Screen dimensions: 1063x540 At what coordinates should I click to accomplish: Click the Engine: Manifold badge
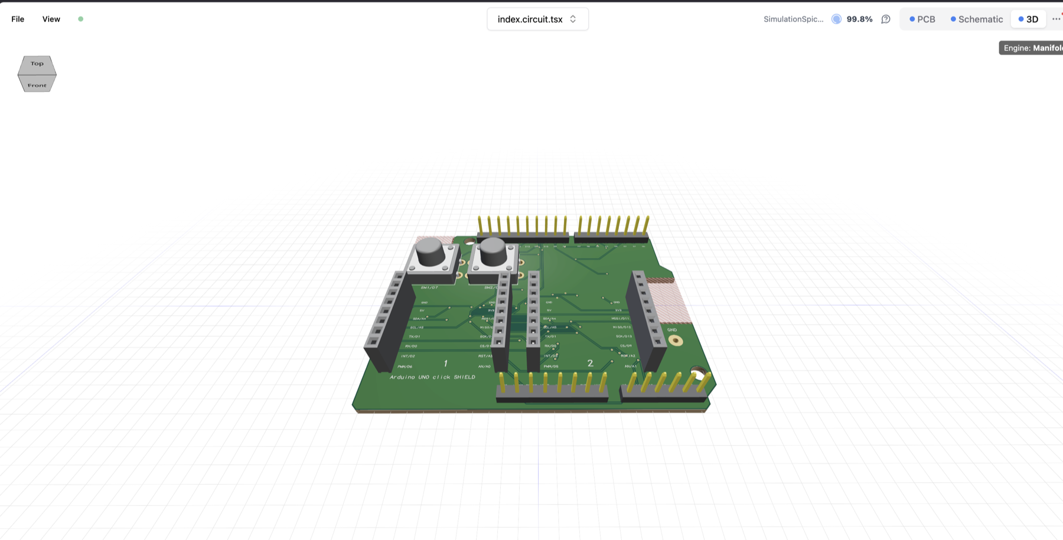click(1031, 48)
